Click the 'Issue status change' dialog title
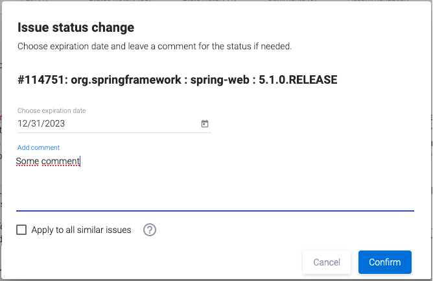433x281 pixels. tap(76, 27)
